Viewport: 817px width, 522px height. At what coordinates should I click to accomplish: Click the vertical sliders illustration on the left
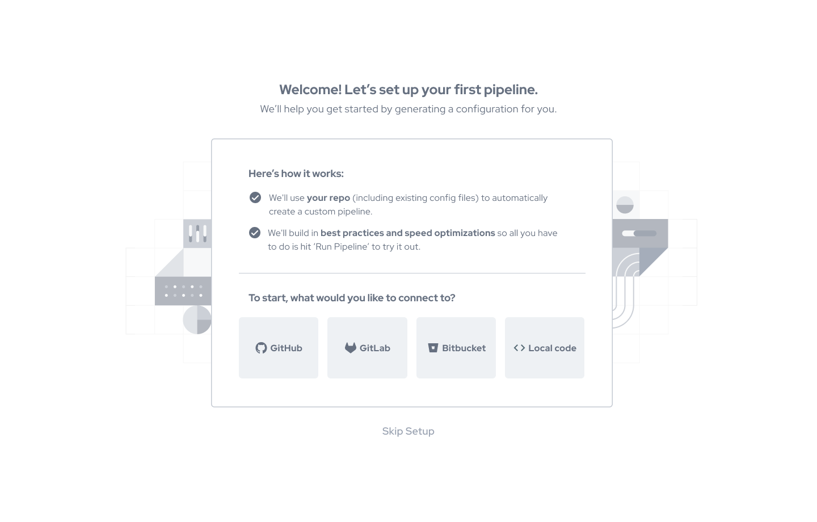pos(197,233)
